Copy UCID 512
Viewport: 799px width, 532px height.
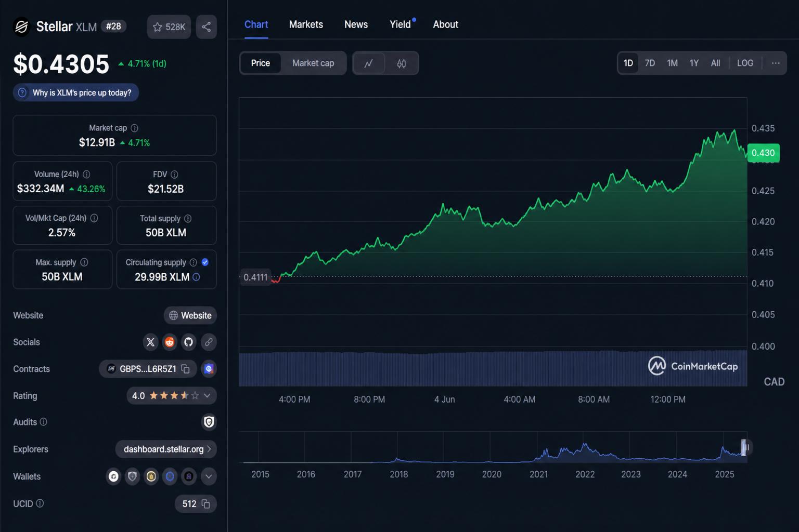point(205,504)
